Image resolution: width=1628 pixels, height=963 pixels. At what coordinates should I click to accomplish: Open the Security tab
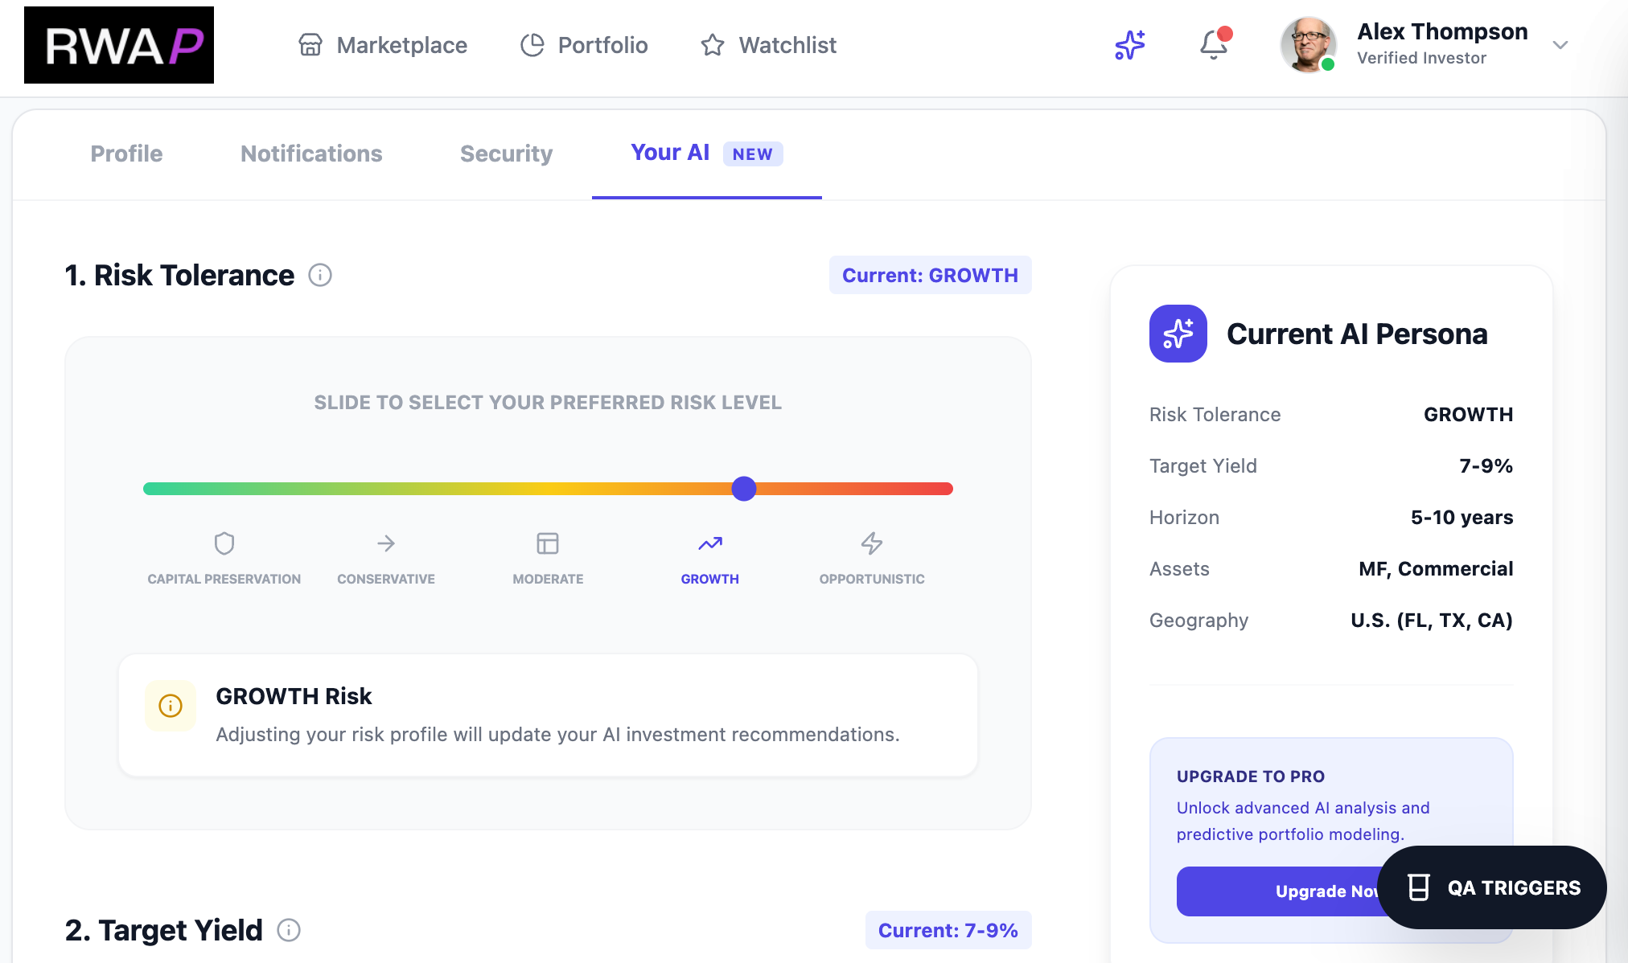(x=506, y=154)
